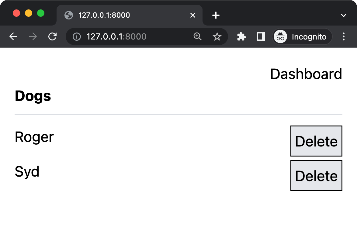Open the Extensions puzzle icon
This screenshot has width=357, height=248.
pyautogui.click(x=241, y=37)
